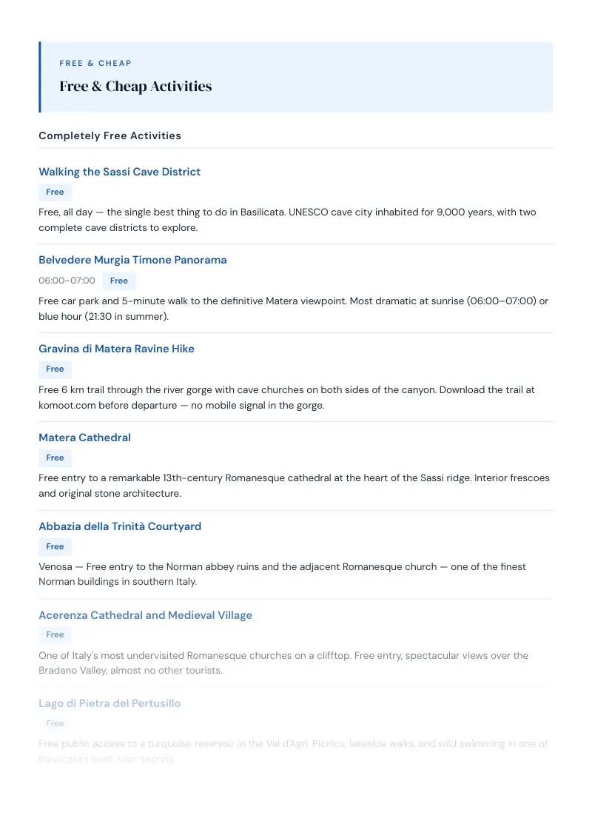
Task: Click Free badge under Sassi Cave District
Action: tap(55, 192)
